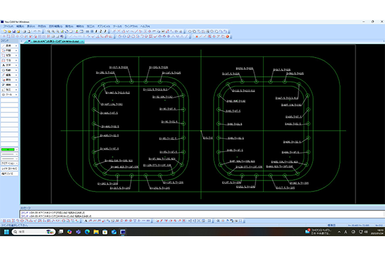385x256 pixels.
Task: Expand the 円弧 command dropdown arrow
Action: (x=16, y=51)
